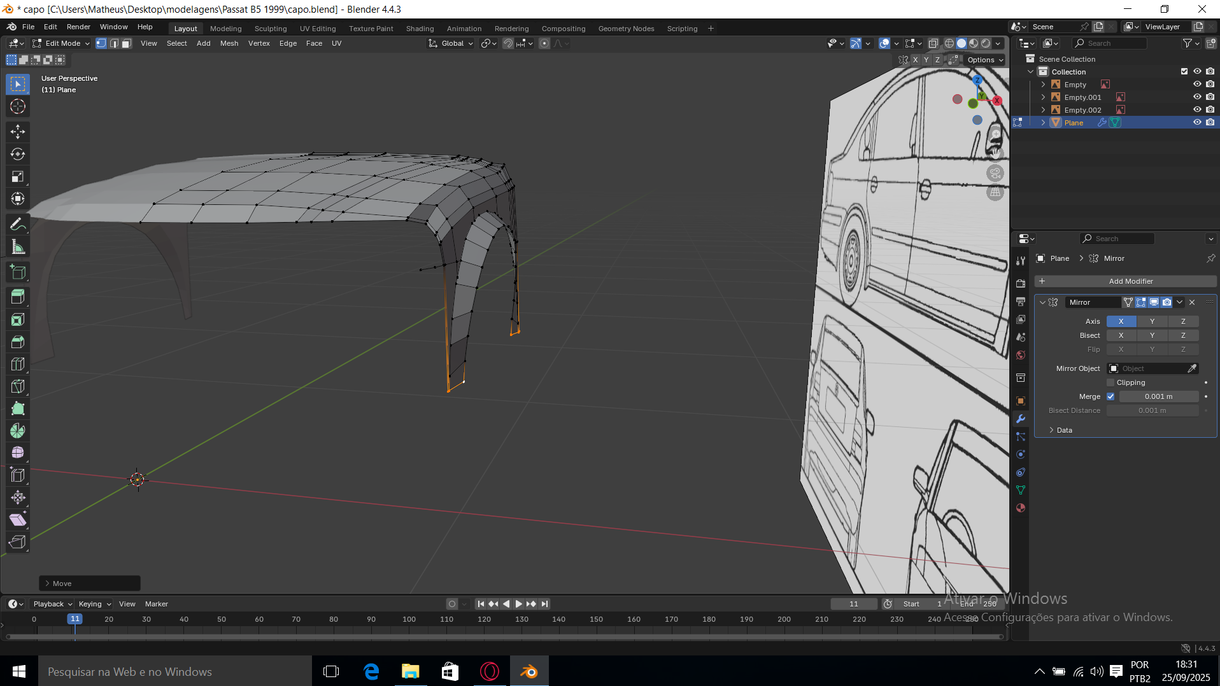Select the Move tool in toolbar
This screenshot has width=1220, height=686.
[x=18, y=132]
